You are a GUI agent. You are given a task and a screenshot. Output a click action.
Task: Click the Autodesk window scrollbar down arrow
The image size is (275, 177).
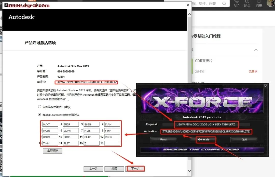189,171
